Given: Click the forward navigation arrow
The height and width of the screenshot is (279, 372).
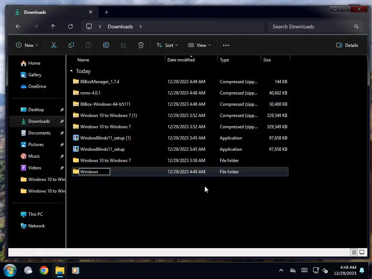Looking at the screenshot, I should pos(36,26).
